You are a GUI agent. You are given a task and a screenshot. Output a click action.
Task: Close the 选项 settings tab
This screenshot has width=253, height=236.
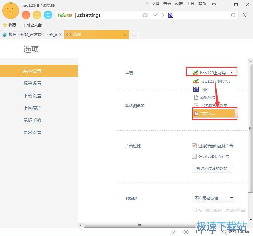125,35
